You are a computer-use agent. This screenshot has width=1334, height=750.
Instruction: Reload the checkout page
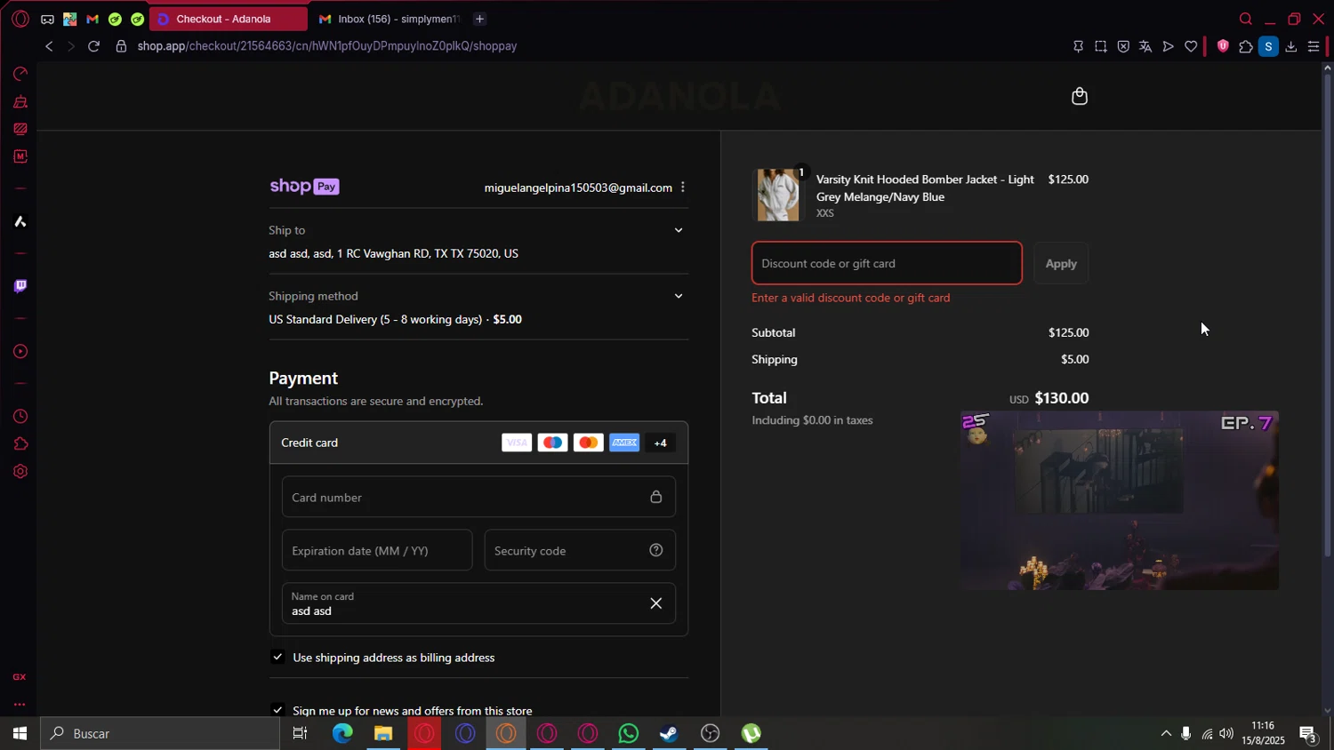coord(93,46)
